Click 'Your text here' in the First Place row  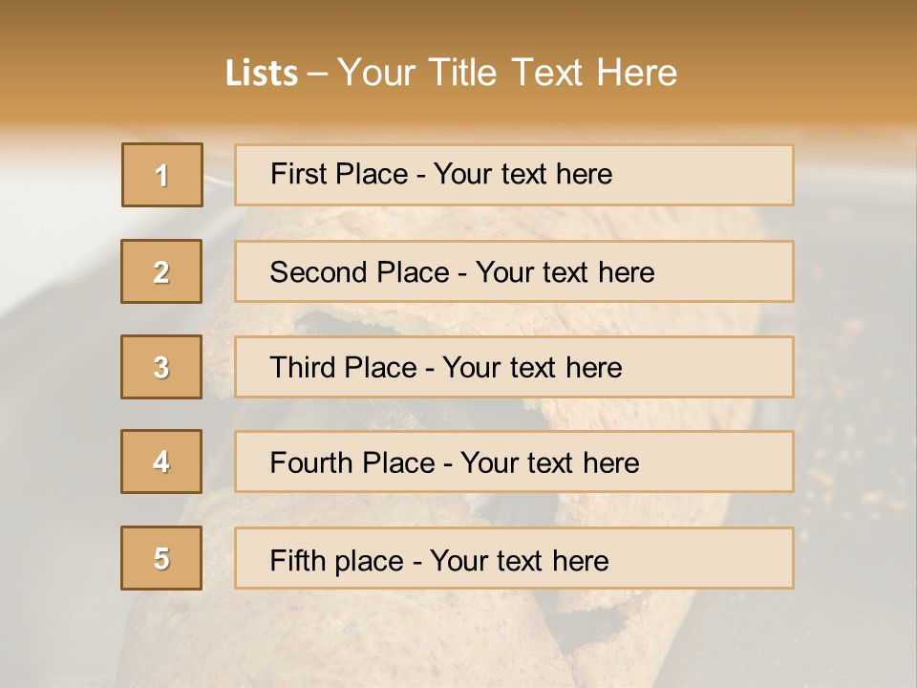tap(522, 174)
